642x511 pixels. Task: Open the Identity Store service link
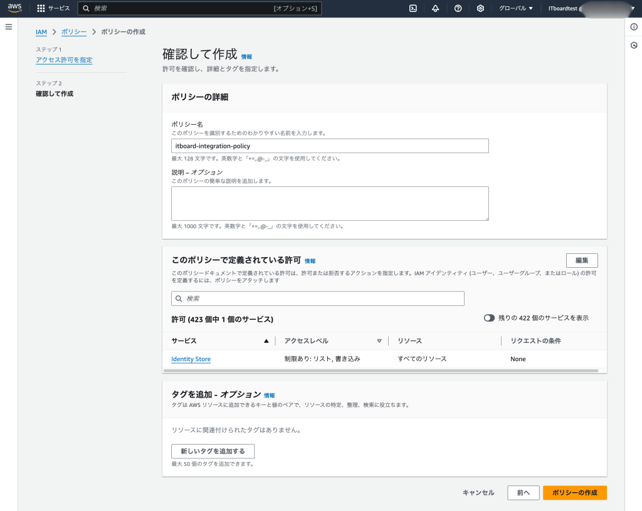pyautogui.click(x=191, y=359)
